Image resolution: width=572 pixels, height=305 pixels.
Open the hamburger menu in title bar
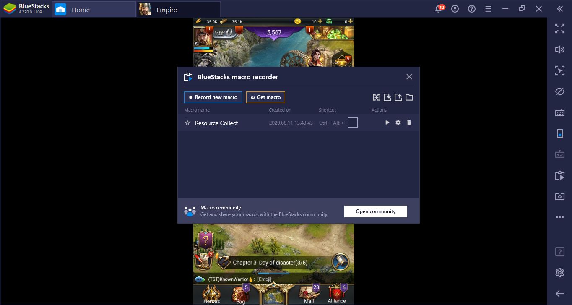point(488,9)
